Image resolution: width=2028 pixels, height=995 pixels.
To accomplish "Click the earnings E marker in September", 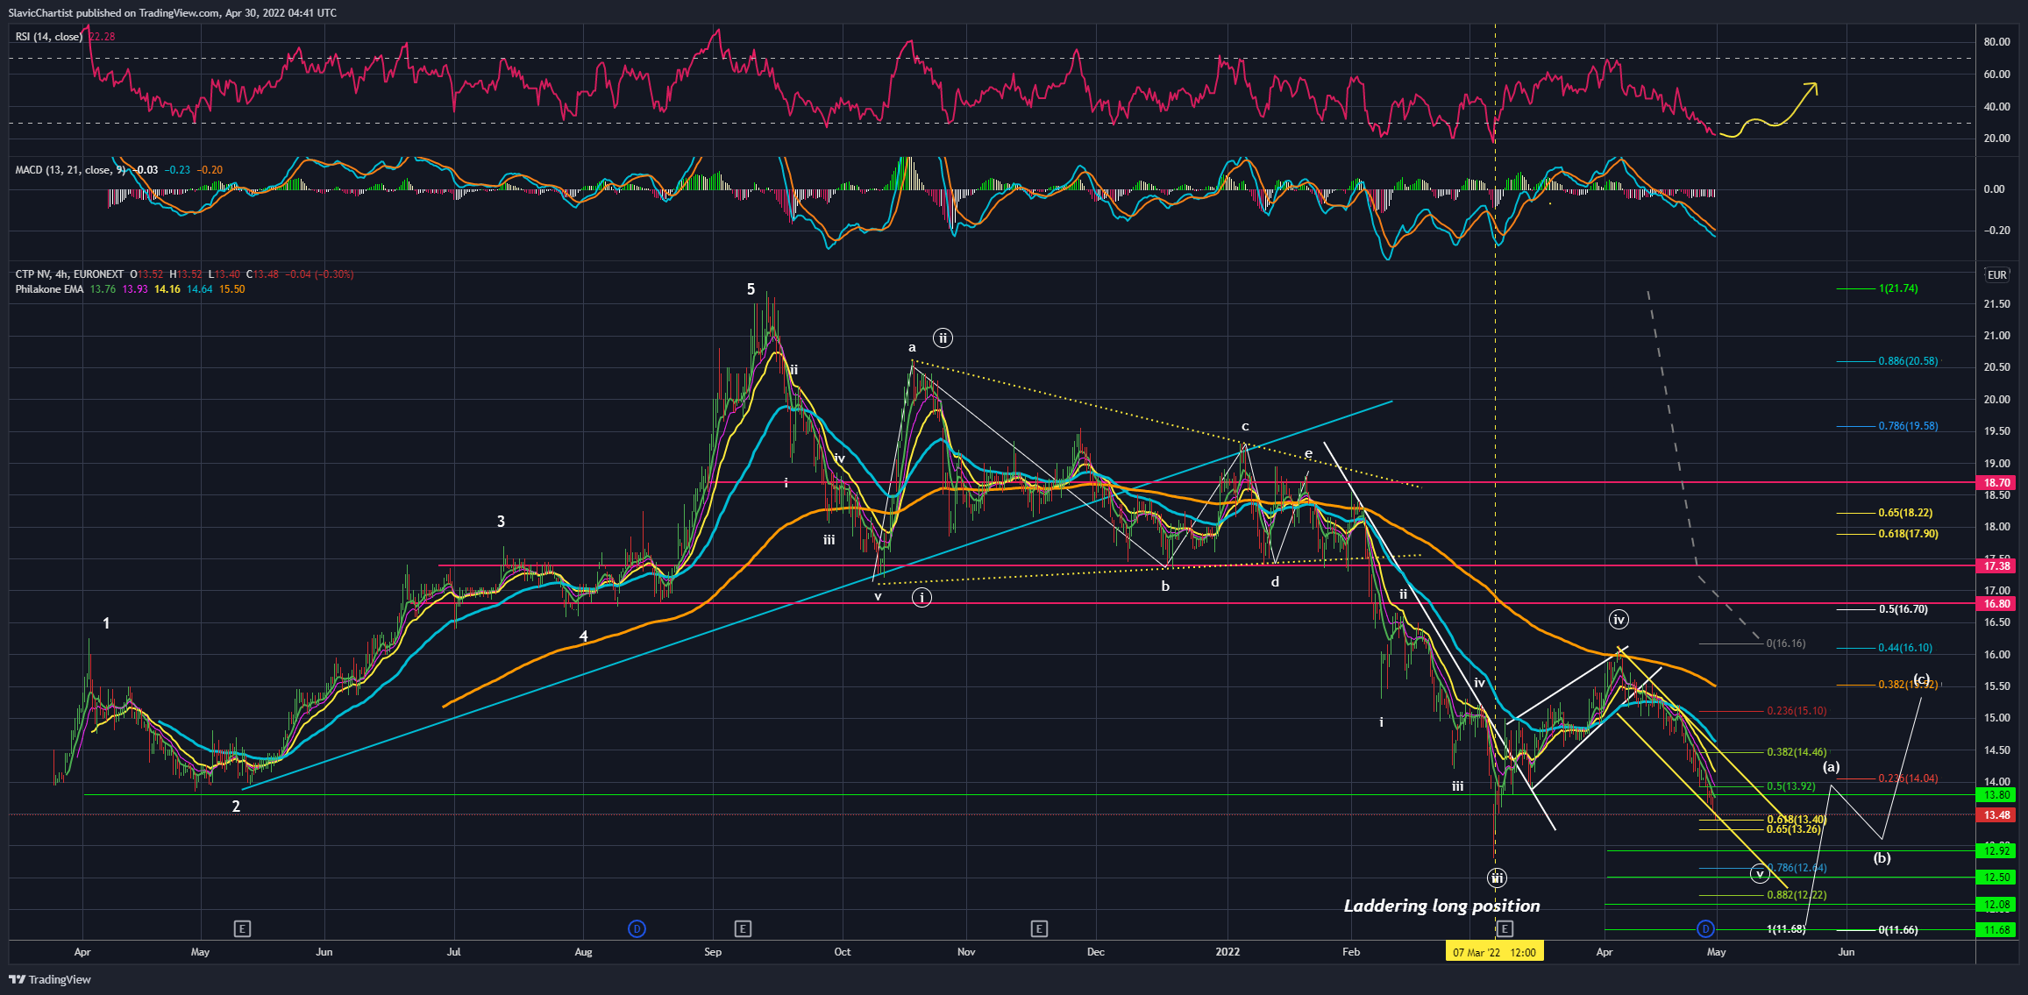I will point(743,928).
